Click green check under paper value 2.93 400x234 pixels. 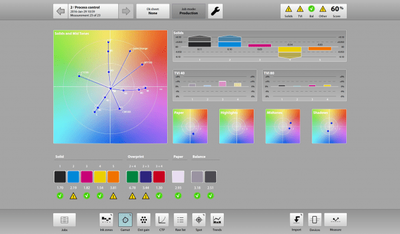(x=178, y=195)
